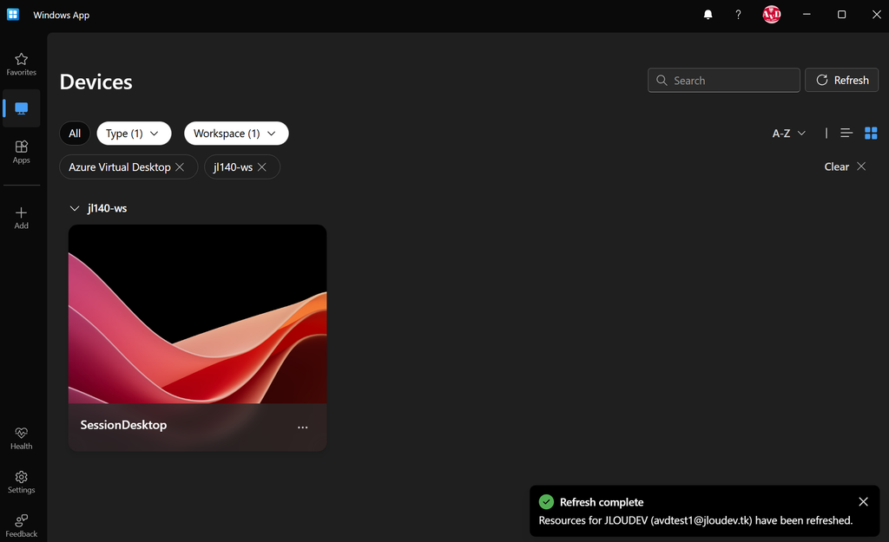Open the user account avatar

(771, 14)
